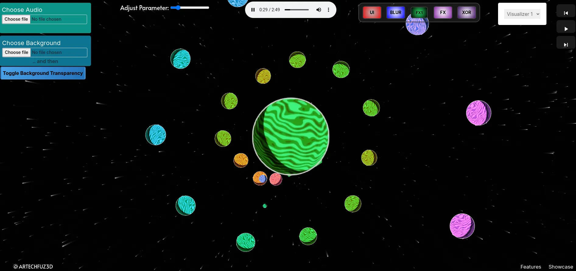576x271 pixels.
Task: Toggle the BLUR effect
Action: click(396, 12)
